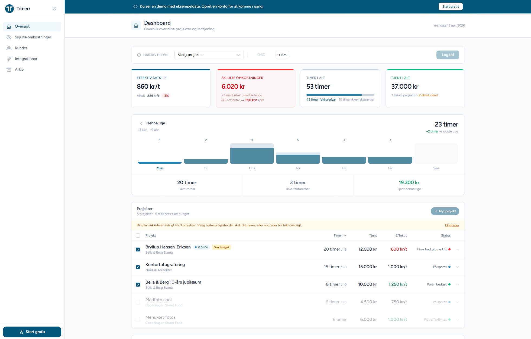
Task: Expand the Bella & Berg jubilæum row chevron
Action: [x=458, y=284]
